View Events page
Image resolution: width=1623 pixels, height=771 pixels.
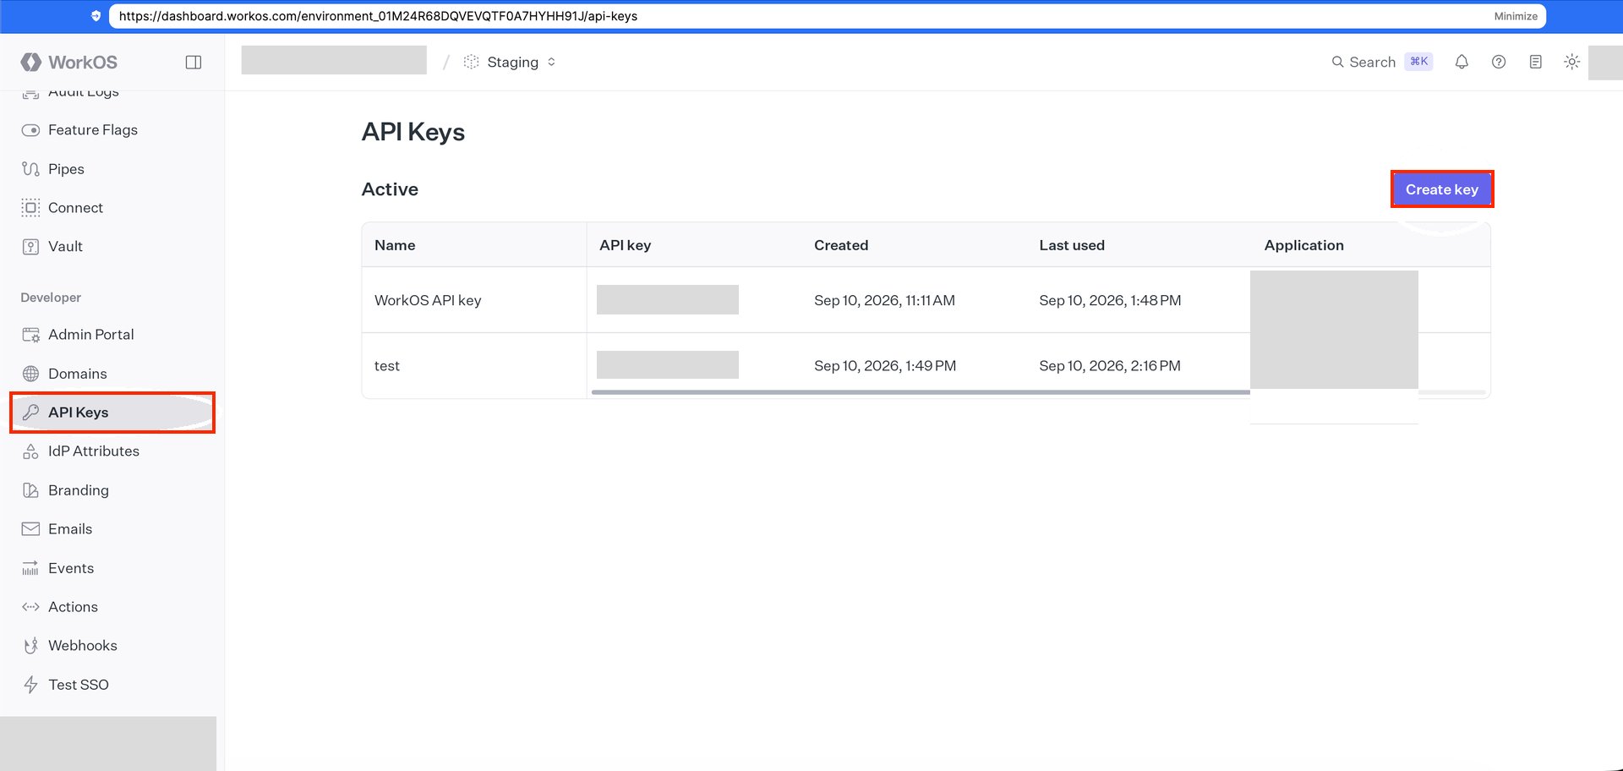click(71, 568)
